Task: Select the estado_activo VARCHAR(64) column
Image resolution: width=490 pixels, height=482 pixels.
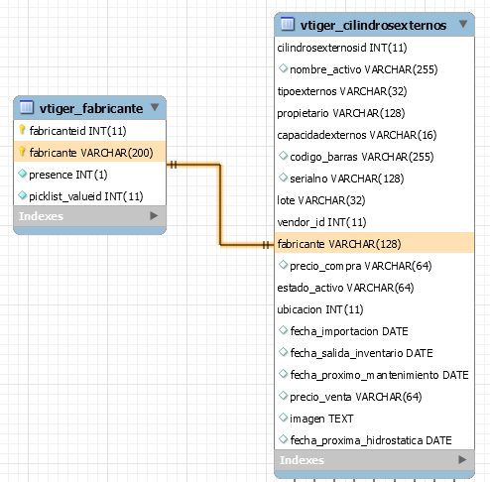Action: [374, 288]
